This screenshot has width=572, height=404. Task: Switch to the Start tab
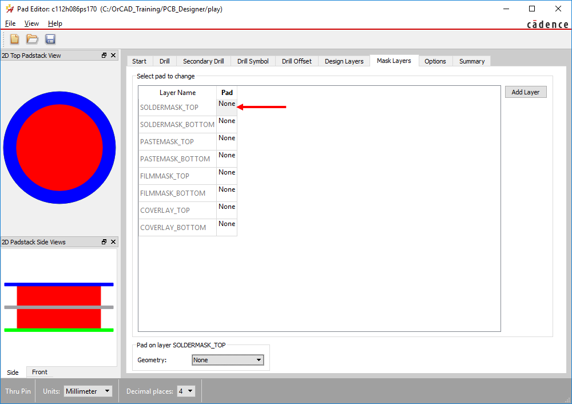pos(140,61)
